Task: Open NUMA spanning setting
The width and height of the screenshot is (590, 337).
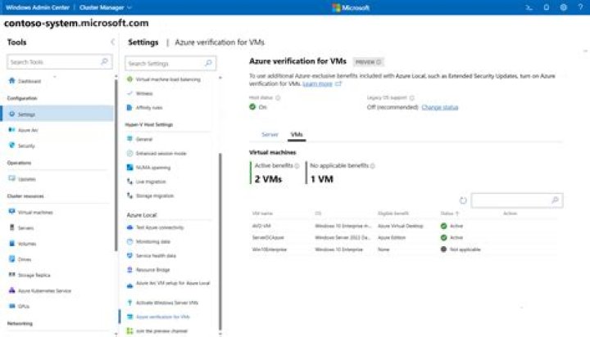Action: pos(152,168)
